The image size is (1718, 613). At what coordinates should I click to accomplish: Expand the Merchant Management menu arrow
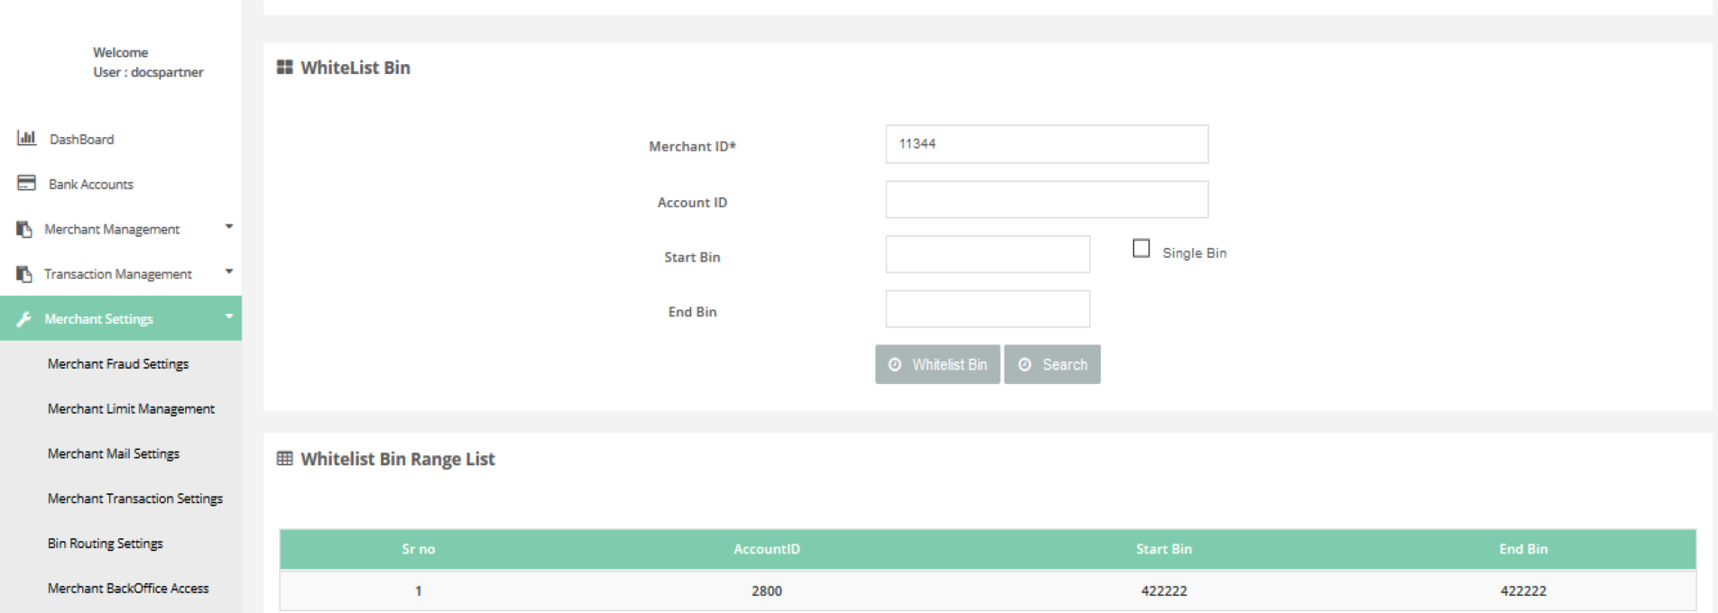229,227
